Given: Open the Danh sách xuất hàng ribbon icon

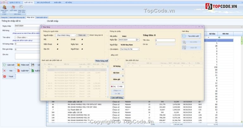Looking at the screenshot, I should point(22,7).
